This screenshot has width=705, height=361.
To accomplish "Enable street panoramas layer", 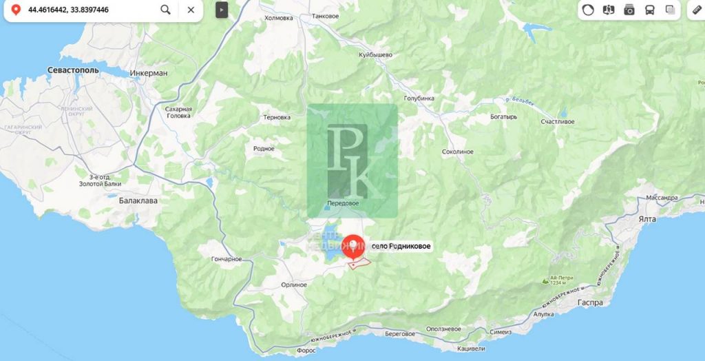I will point(609,10).
